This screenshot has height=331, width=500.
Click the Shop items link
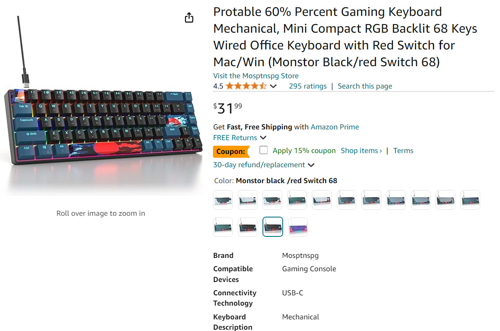point(361,150)
